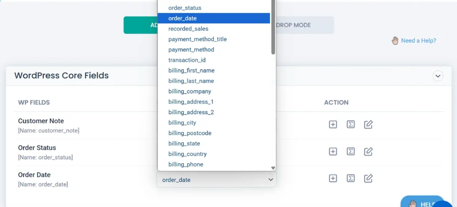Pick transaction_id from the field options
Screen dimensions: 457x207
[x=187, y=60]
